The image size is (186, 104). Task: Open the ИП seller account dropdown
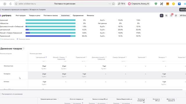(x=183, y=15)
